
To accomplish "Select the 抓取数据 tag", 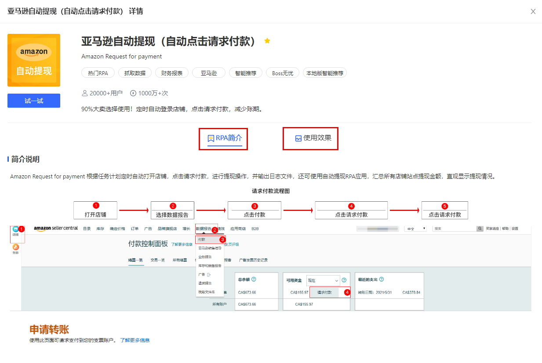I will 135,73.
